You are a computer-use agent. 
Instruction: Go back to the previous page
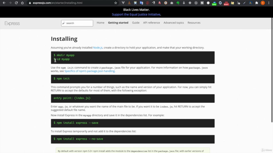(x=4, y=3)
